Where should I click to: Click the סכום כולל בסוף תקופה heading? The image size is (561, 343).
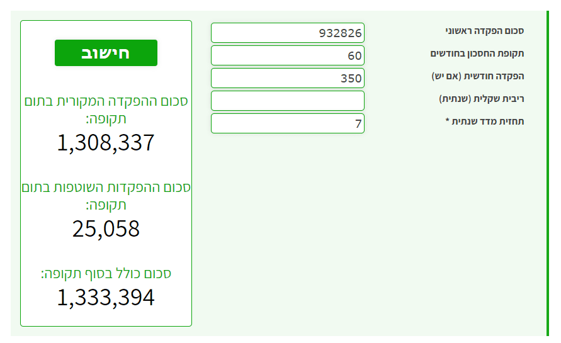click(x=106, y=273)
